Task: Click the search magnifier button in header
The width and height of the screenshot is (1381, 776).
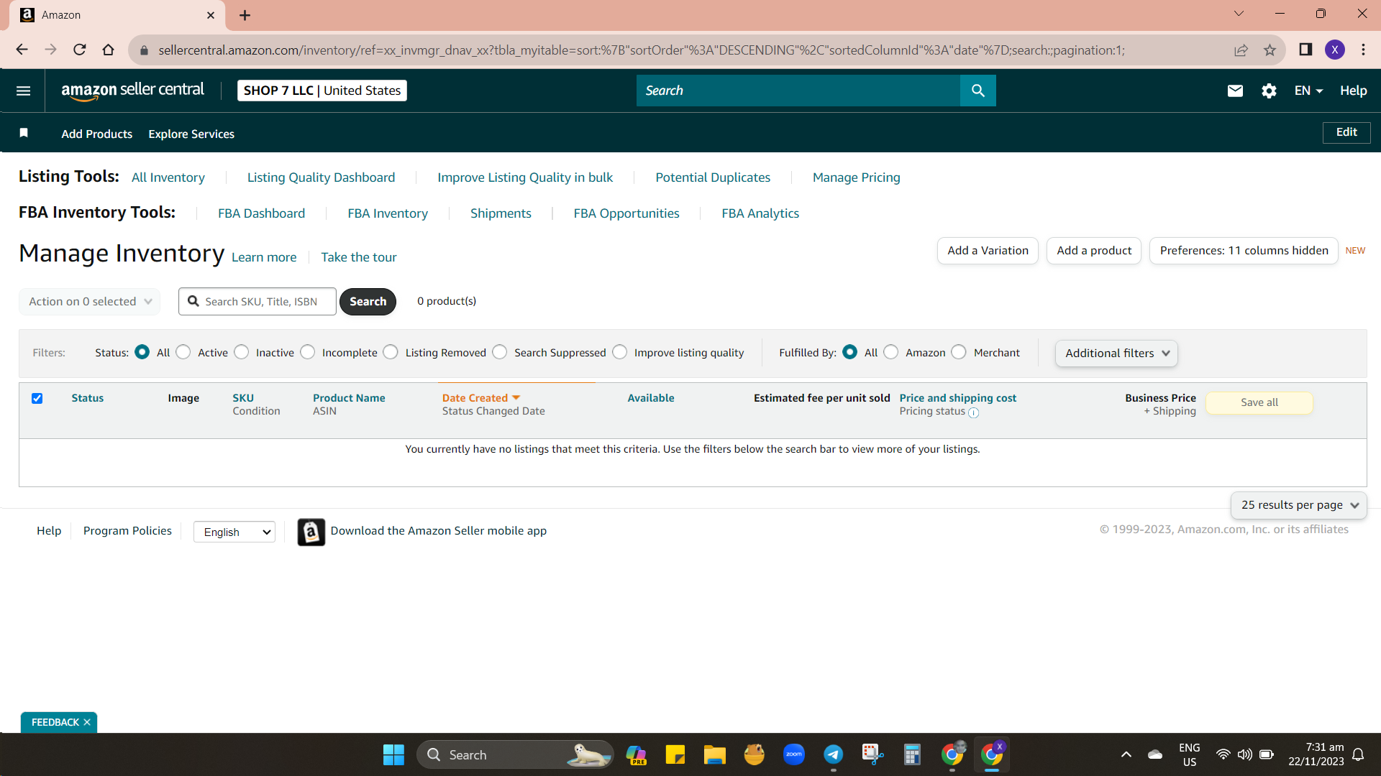Action: pyautogui.click(x=977, y=91)
